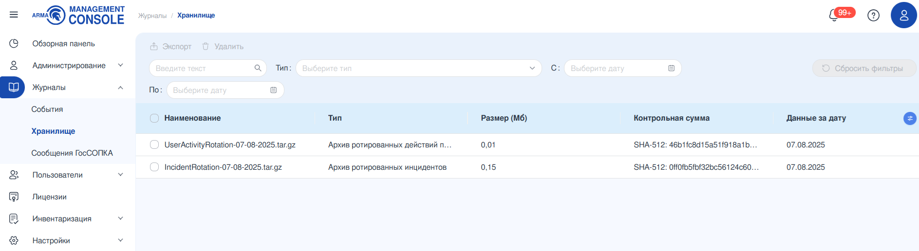Go to События in the sidebar
This screenshot has height=251, width=919.
pos(47,109)
